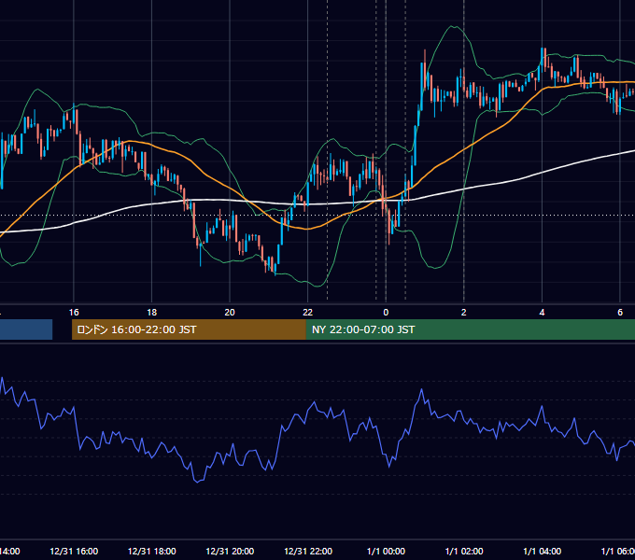Click the 1/1 04:00 time label

pyautogui.click(x=542, y=551)
